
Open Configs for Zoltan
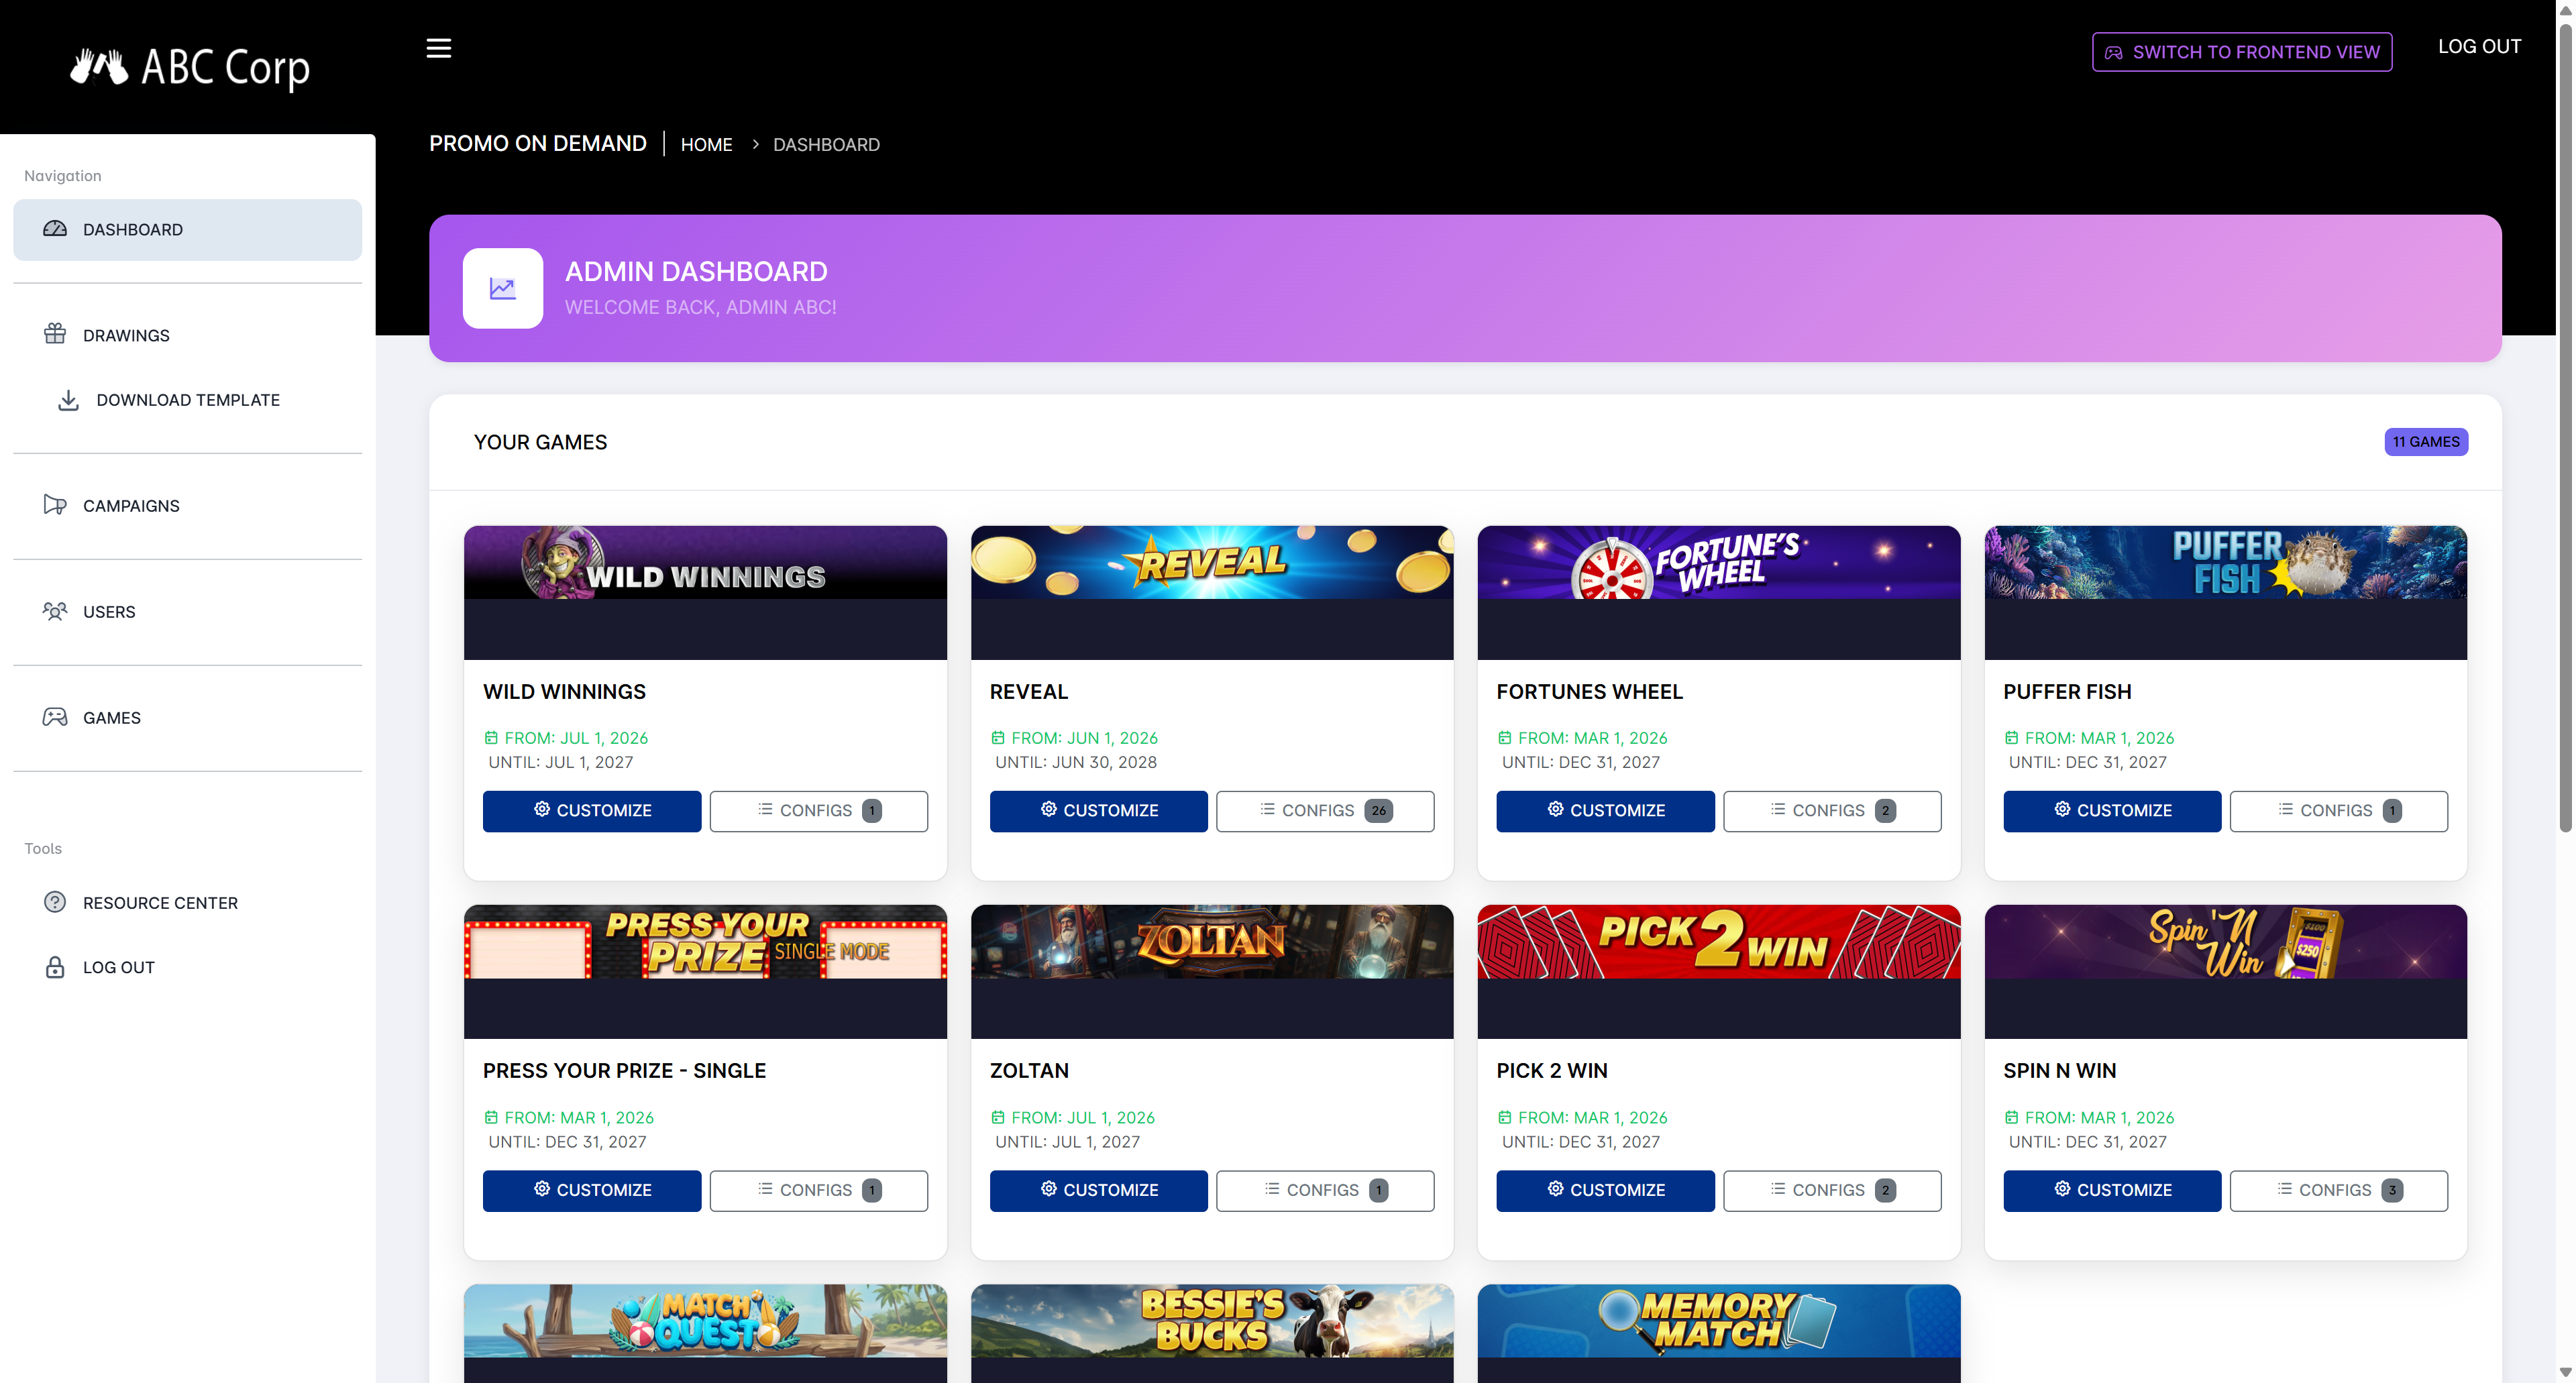[1325, 1190]
